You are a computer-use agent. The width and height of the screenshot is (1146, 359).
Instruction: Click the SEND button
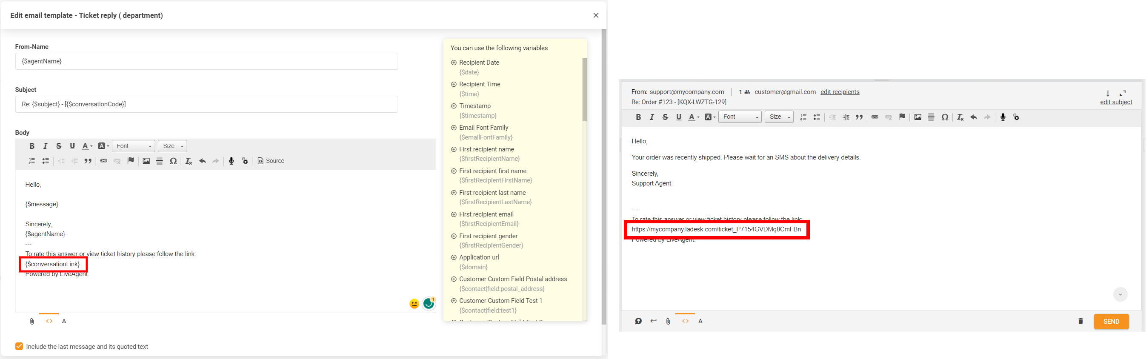(1111, 322)
